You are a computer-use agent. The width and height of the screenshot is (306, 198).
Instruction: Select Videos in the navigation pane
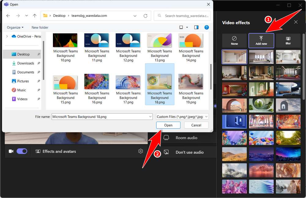coord(22,99)
